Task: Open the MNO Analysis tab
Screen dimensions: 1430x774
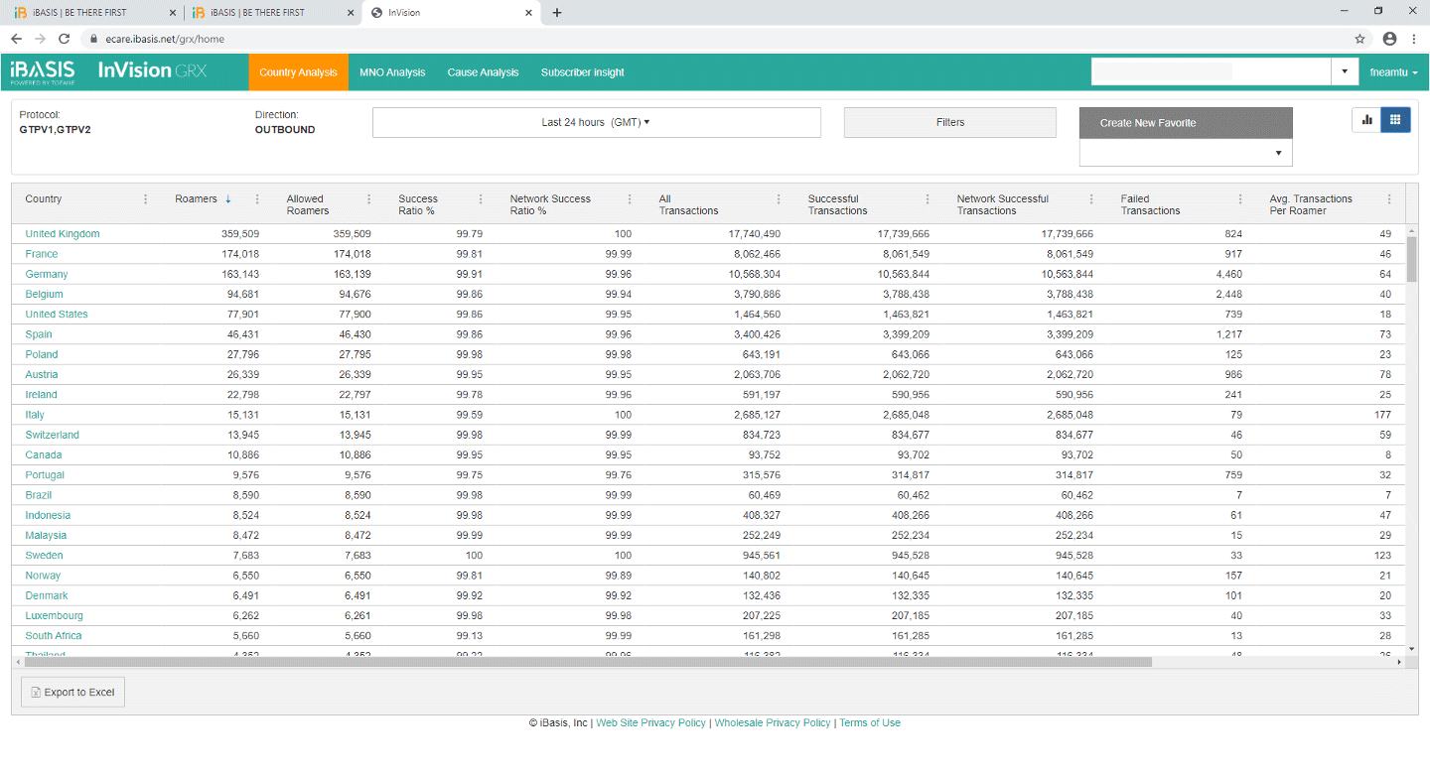Action: click(392, 72)
